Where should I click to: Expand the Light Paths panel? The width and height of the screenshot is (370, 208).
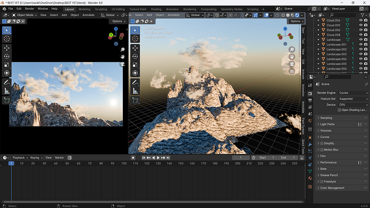(342, 124)
